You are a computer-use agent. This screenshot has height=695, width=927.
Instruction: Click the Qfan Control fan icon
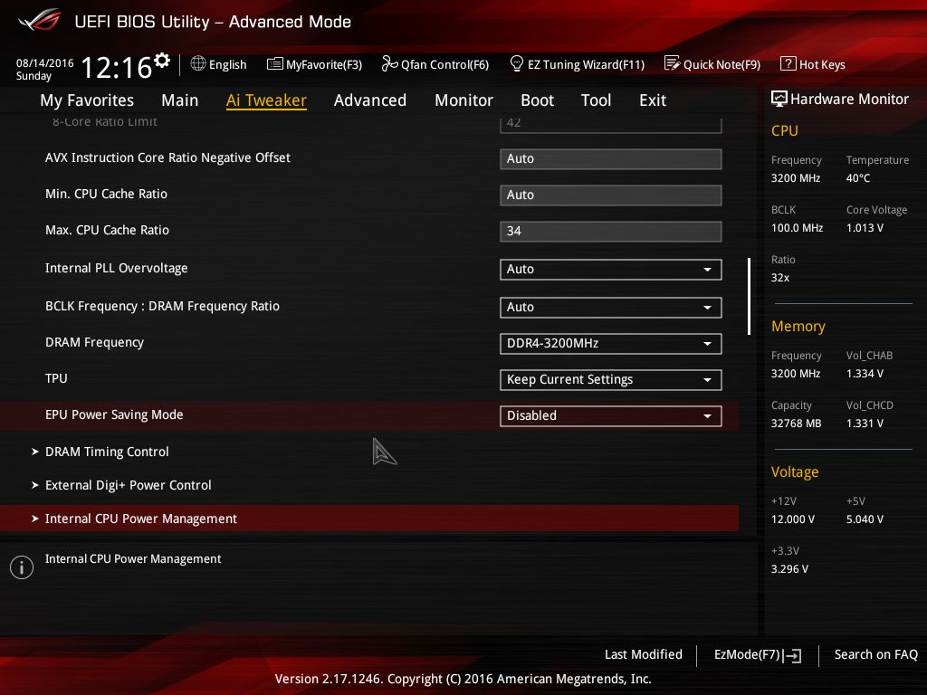pyautogui.click(x=389, y=63)
